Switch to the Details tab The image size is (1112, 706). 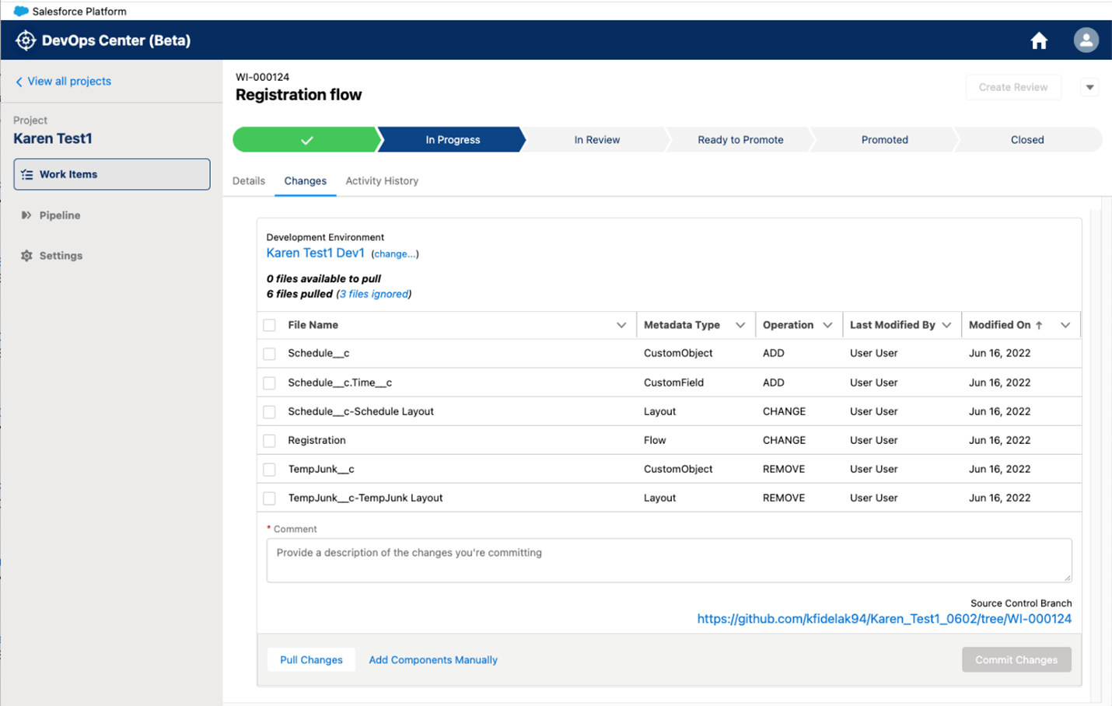point(249,181)
